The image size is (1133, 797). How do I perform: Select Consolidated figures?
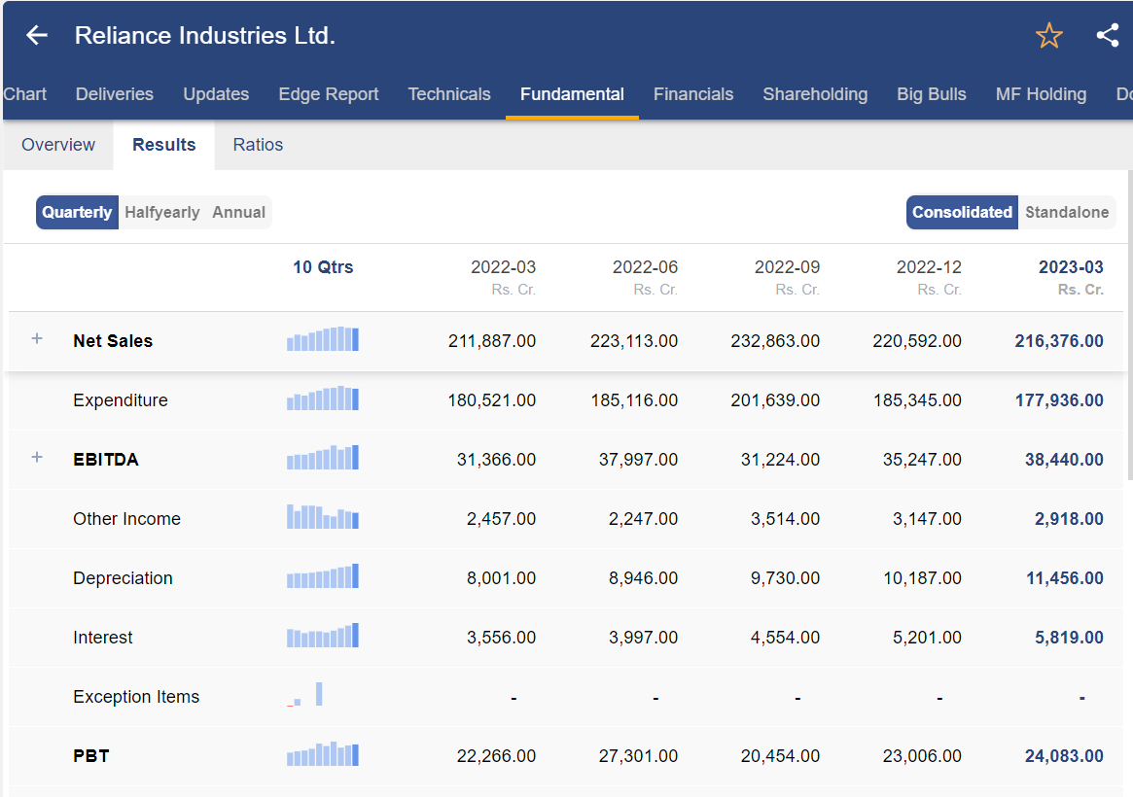tap(962, 212)
